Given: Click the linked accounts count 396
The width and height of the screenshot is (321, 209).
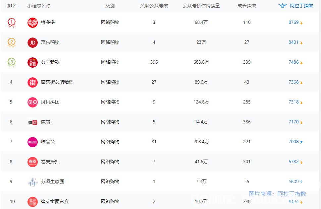Looking at the screenshot, I should tap(154, 62).
